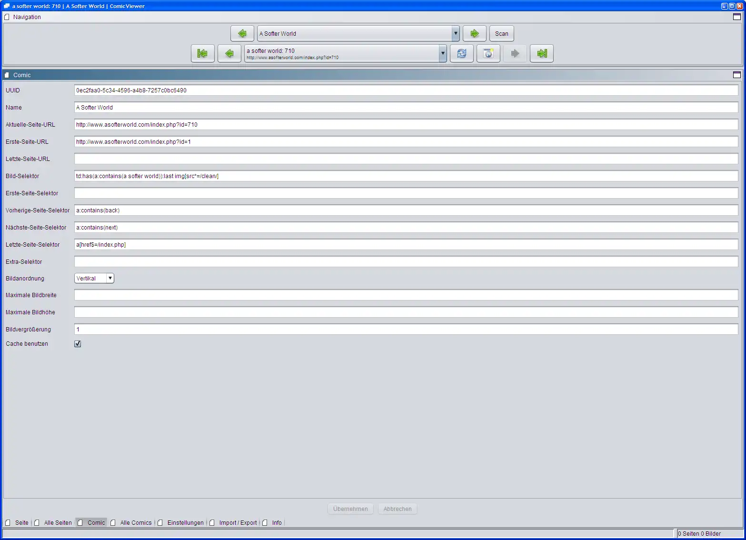Click the Scan button
Image resolution: width=746 pixels, height=540 pixels.
(502, 33)
